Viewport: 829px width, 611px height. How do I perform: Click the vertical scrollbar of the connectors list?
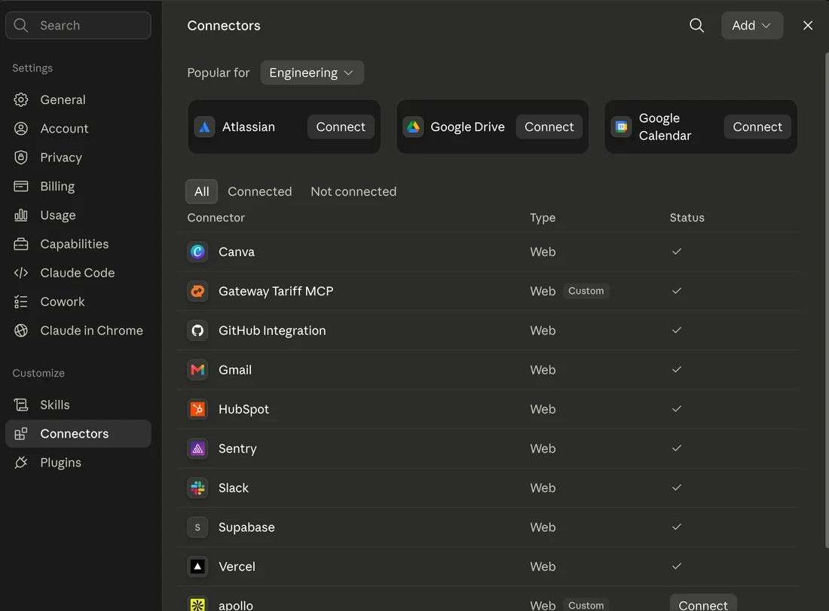click(x=827, y=300)
